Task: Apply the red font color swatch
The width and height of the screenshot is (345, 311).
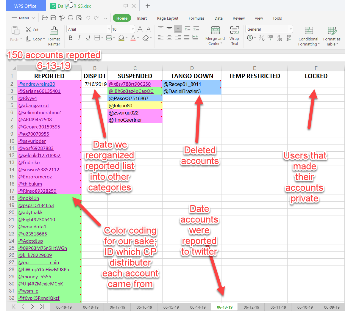Action: pos(133,38)
